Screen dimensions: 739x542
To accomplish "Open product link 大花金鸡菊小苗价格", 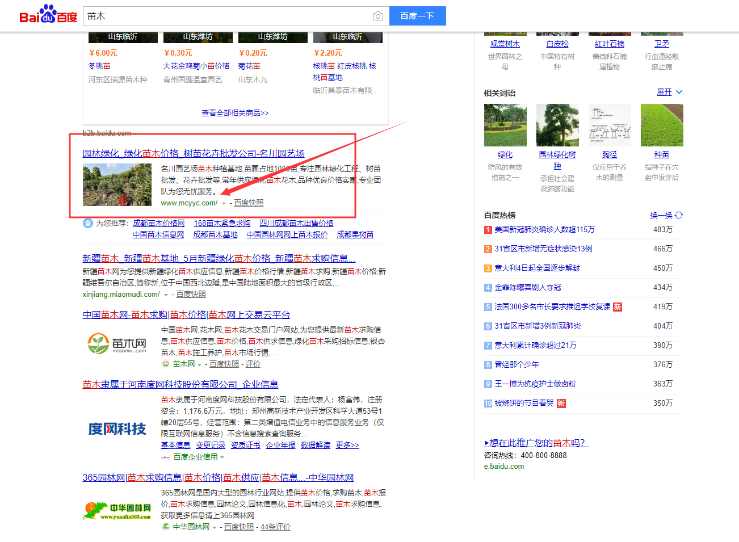I will 196,66.
